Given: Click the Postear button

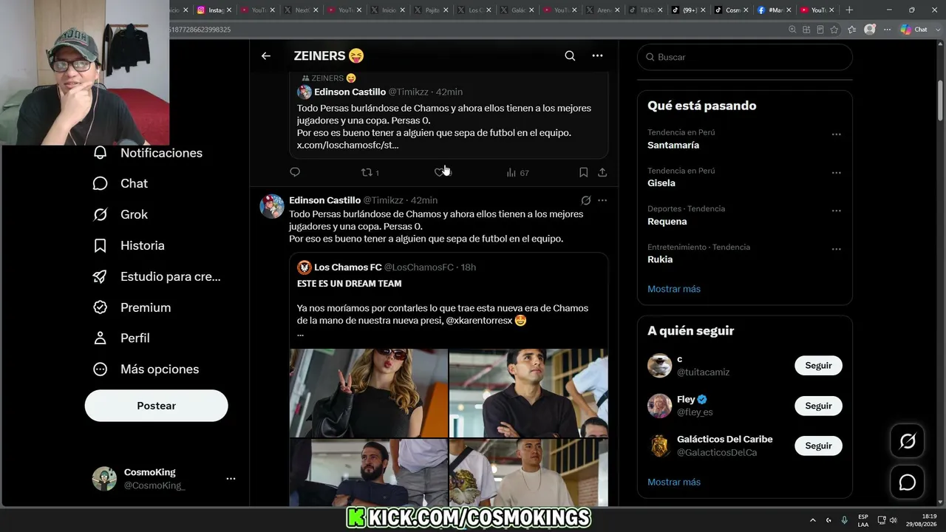Looking at the screenshot, I should point(157,406).
